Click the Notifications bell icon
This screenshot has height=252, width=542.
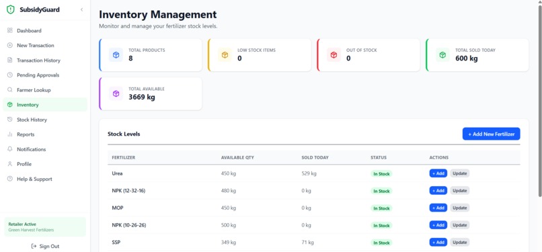9,149
